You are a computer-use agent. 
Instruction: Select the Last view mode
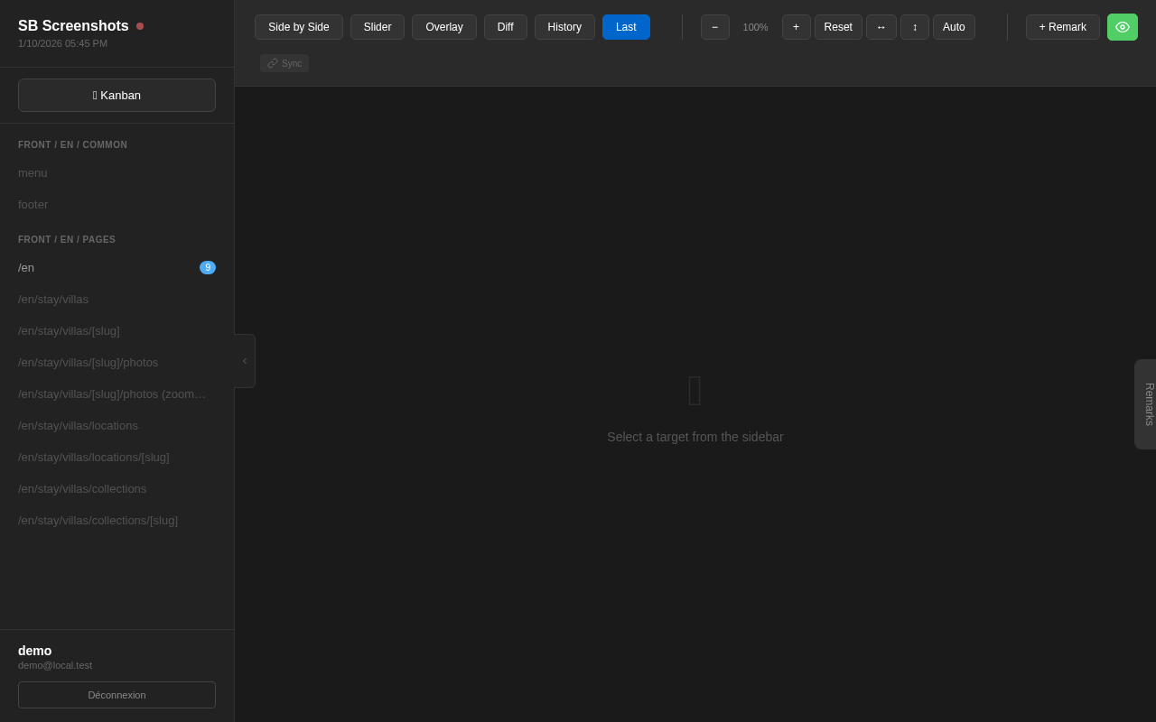pyautogui.click(x=626, y=27)
